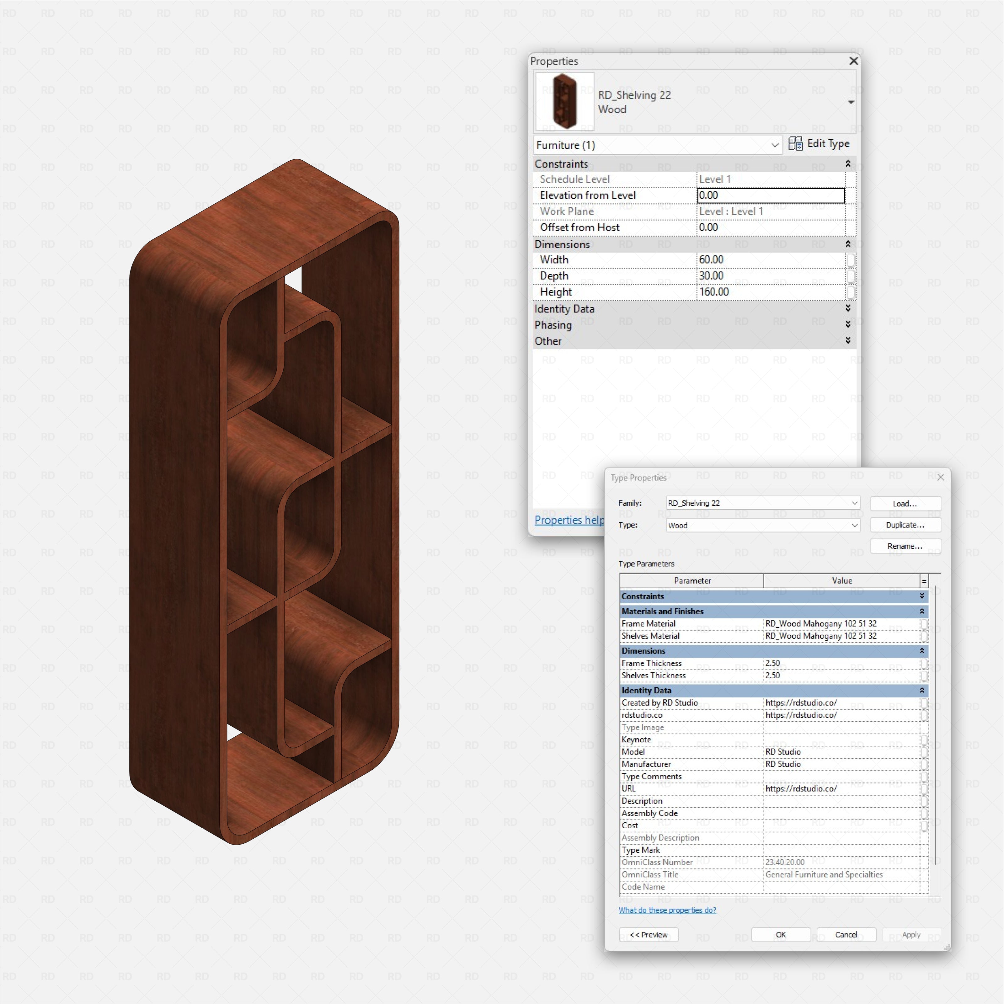The width and height of the screenshot is (1004, 1004).
Task: Collapse the Identity Data group in Type Parameters
Action: click(922, 690)
